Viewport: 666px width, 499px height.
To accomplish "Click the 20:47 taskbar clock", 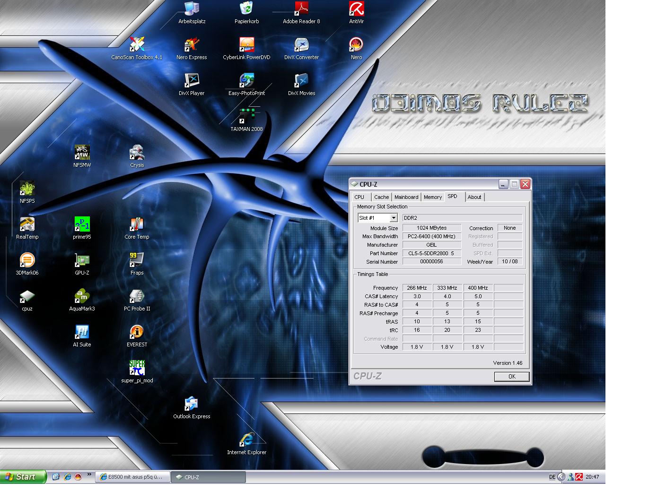I will [x=592, y=477].
